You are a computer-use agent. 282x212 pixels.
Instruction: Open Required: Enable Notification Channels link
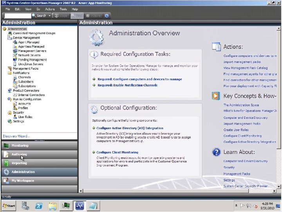(128, 85)
